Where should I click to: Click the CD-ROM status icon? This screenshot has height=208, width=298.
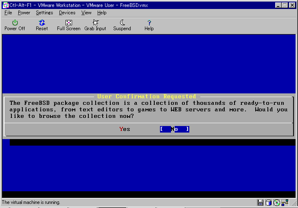pos(277,202)
